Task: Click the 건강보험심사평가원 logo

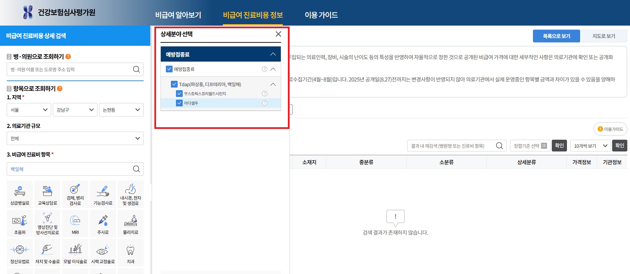Action: tap(59, 12)
